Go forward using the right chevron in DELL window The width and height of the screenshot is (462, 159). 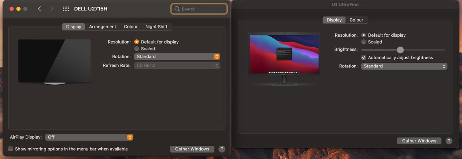point(52,9)
